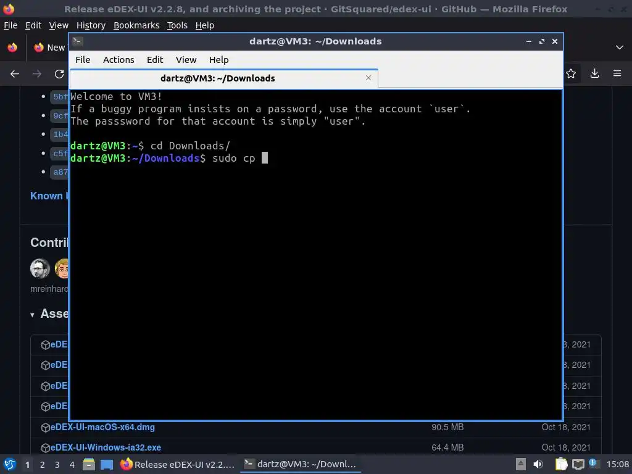Click the Firefox View icon left of tabs
632x474 pixels.
coord(12,48)
